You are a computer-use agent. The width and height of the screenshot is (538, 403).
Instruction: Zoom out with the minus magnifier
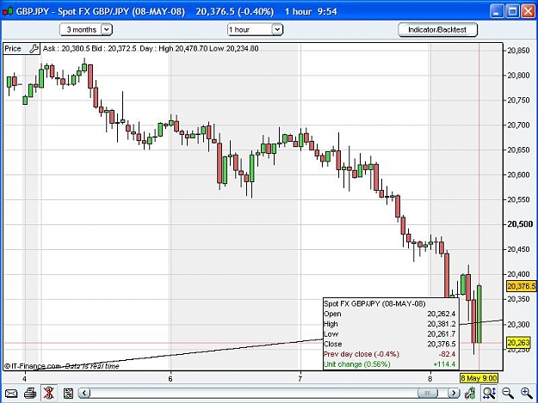pyautogui.click(x=508, y=393)
